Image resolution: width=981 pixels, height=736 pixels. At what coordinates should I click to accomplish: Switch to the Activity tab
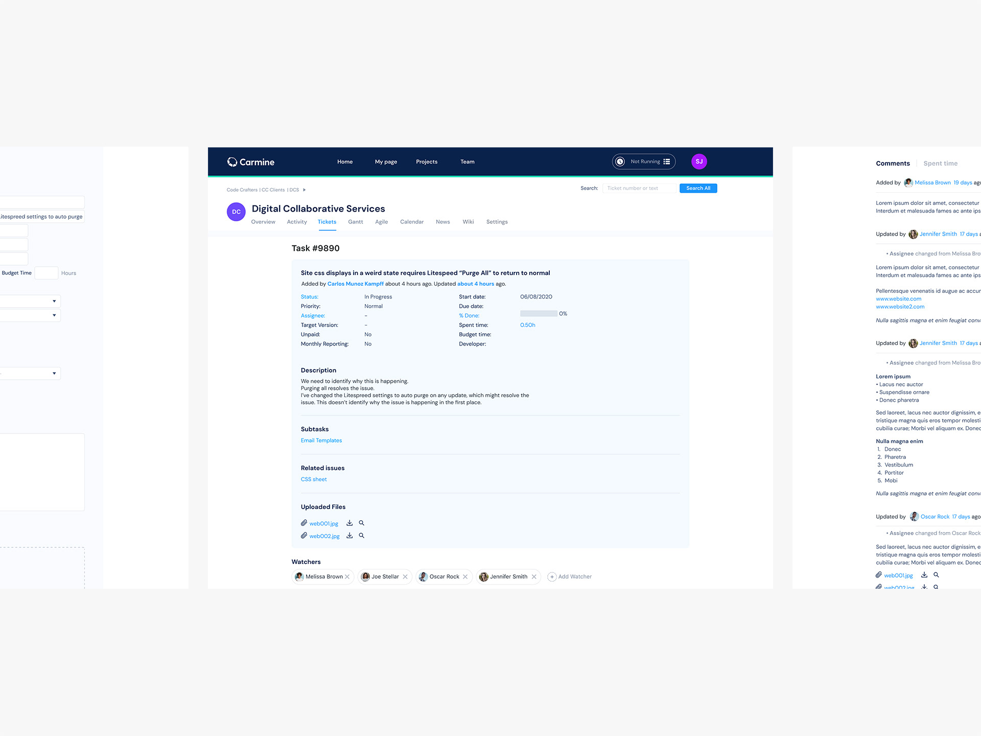coord(297,222)
